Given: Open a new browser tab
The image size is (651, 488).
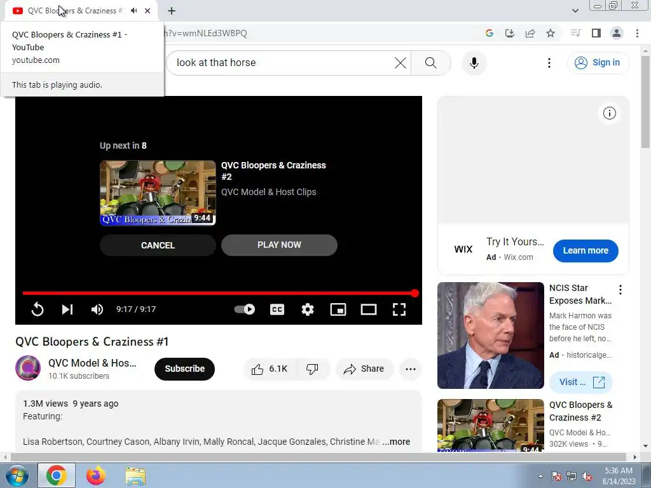Looking at the screenshot, I should pyautogui.click(x=172, y=11).
